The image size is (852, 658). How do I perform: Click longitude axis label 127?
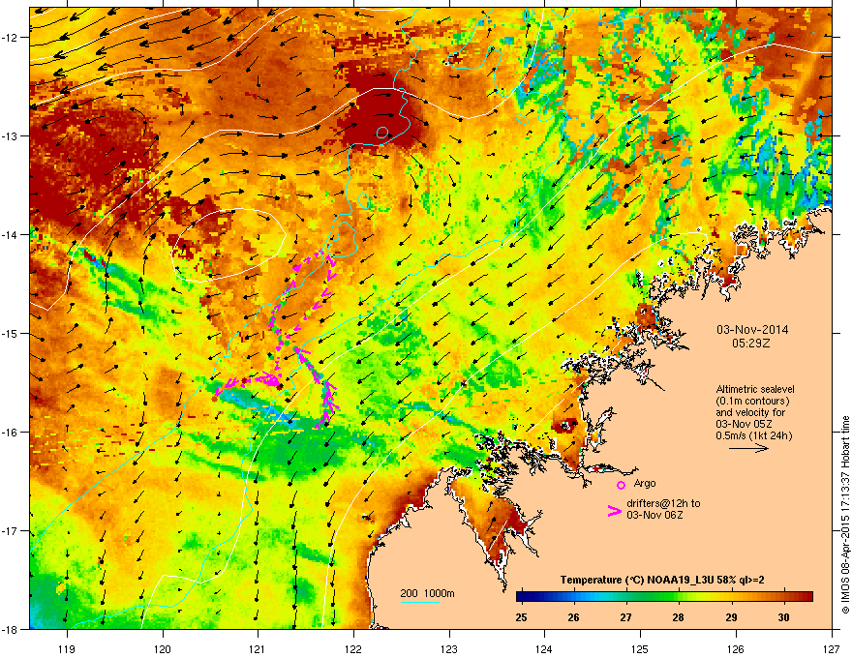tap(832, 648)
